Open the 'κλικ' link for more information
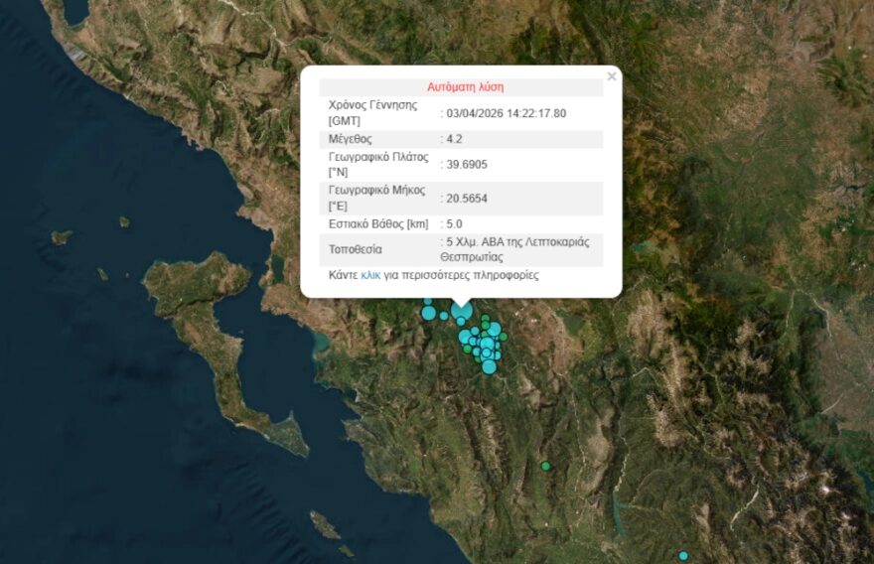Image resolution: width=874 pixels, height=564 pixels. 370,275
